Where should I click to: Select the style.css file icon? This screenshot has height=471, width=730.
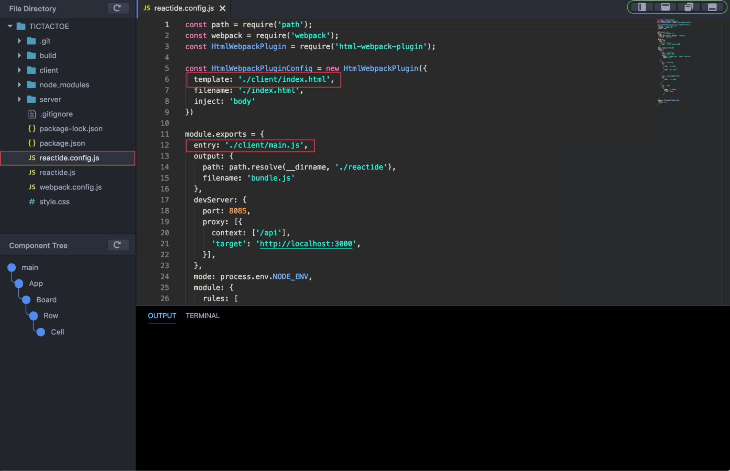[x=32, y=201]
